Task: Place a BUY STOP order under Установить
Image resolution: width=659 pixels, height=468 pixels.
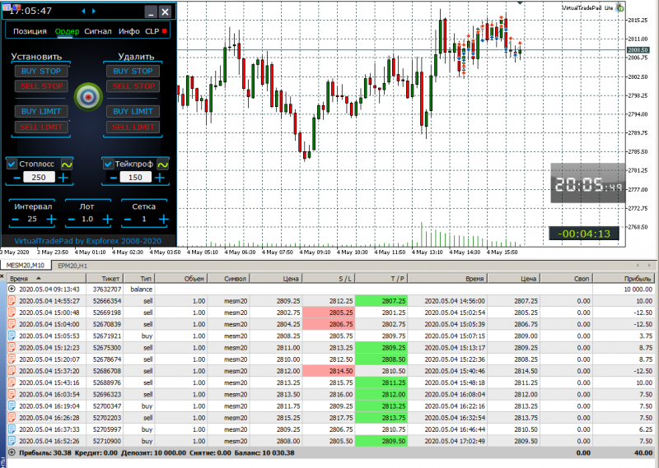Action: pos(41,72)
